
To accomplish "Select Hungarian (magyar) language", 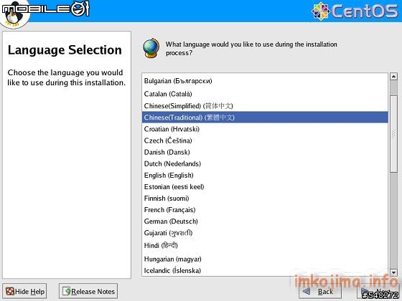I will [x=265, y=259].
